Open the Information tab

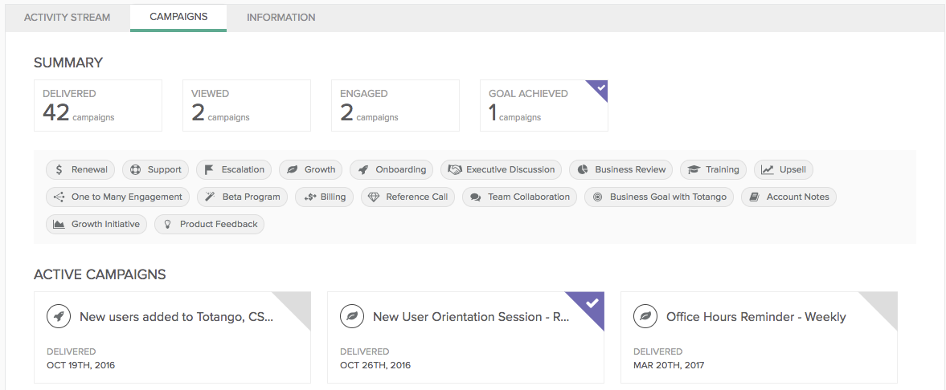tap(281, 18)
